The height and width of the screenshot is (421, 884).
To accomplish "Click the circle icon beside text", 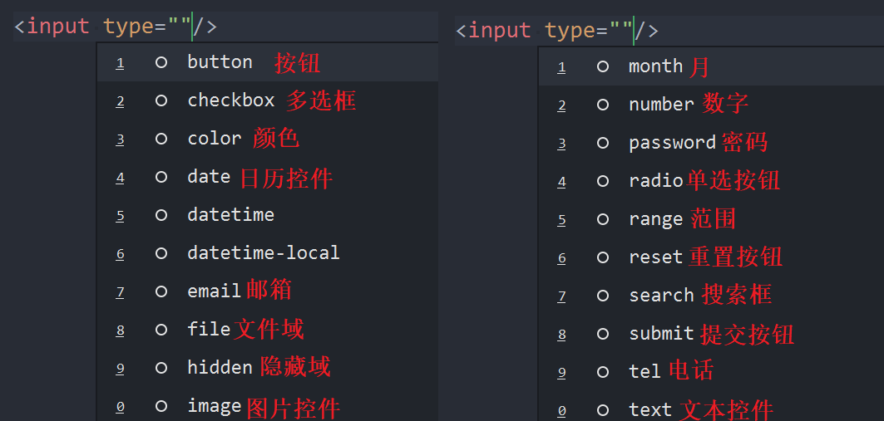I will coord(603,410).
